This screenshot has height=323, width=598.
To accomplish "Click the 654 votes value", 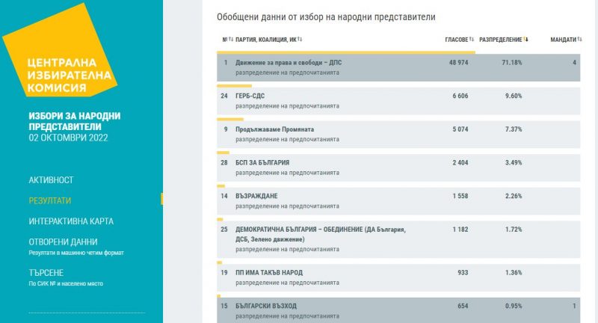I will tap(463, 306).
